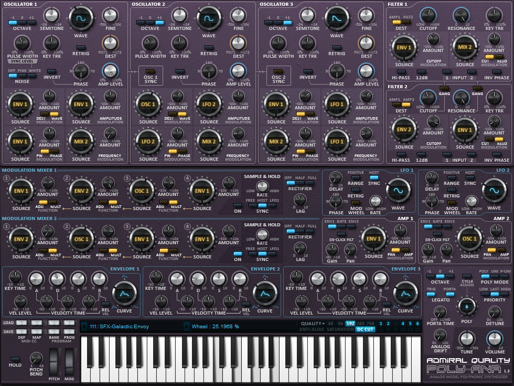Toggle LFO 1 HOST sync switch
The width and height of the screenshot is (514, 386).
(373, 178)
